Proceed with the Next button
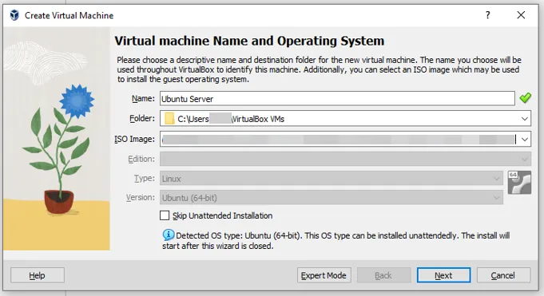Screen dimensions: 544x296 pyautogui.click(x=443, y=275)
